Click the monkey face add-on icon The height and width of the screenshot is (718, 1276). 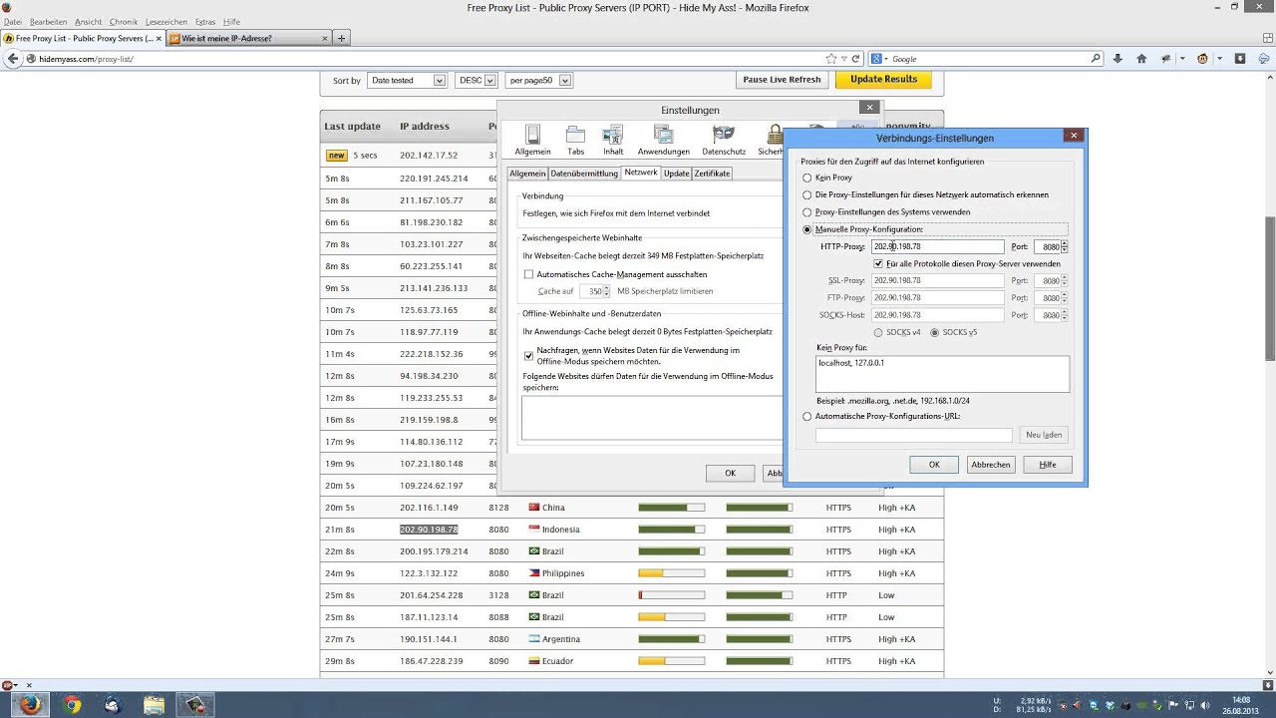click(1203, 59)
